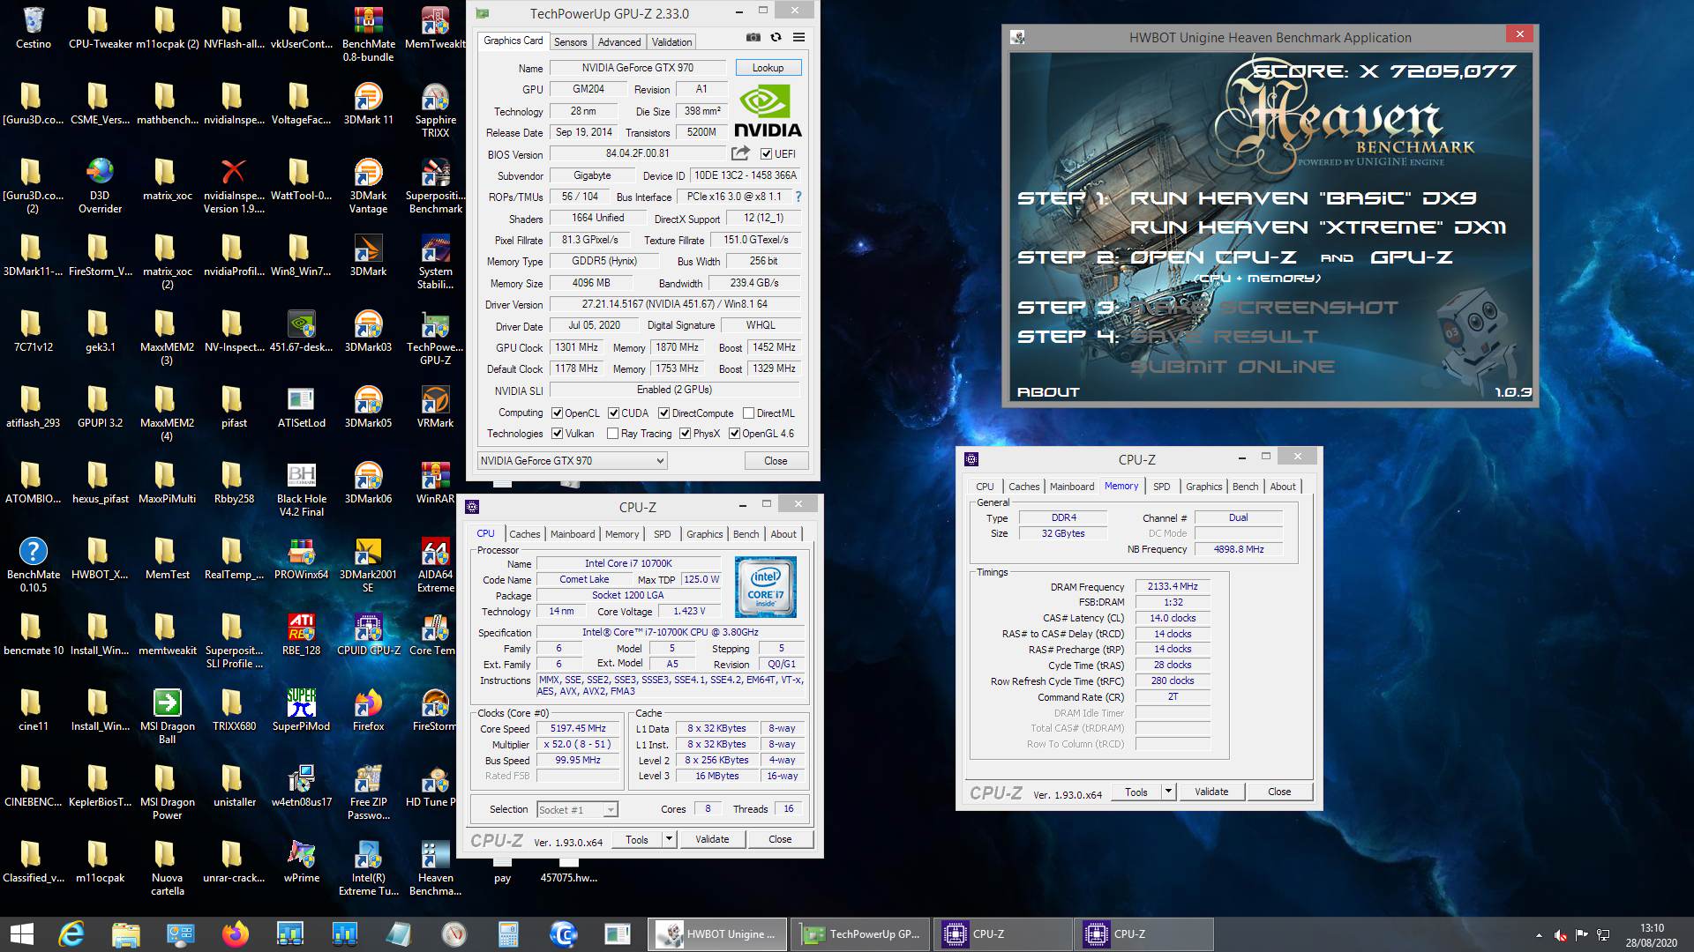The width and height of the screenshot is (1694, 952).
Task: Click GPU-Z refresh icon
Action: click(776, 37)
